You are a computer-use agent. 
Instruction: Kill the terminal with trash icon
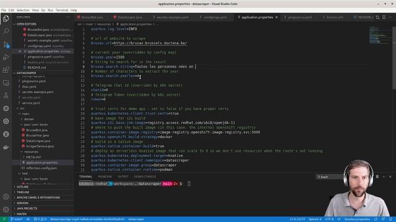click(x=377, y=177)
